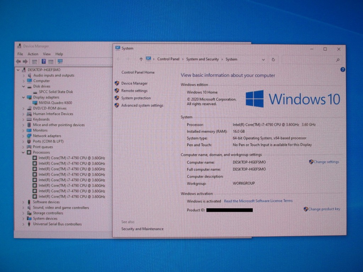Image resolution: width=363 pixels, height=272 pixels.
Task: Expand Audio inputs and outputs
Action: tap(23, 75)
